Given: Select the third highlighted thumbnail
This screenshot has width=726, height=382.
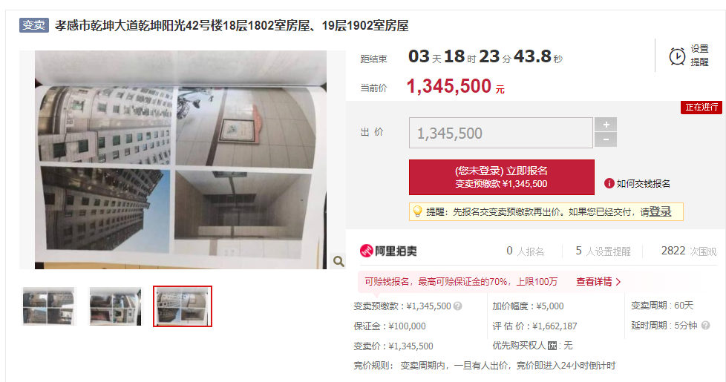Looking at the screenshot, I should coord(183,306).
